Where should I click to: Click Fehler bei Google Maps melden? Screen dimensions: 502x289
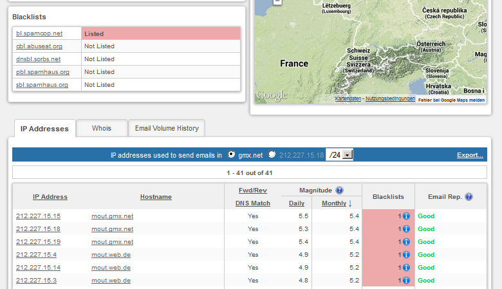pos(451,100)
